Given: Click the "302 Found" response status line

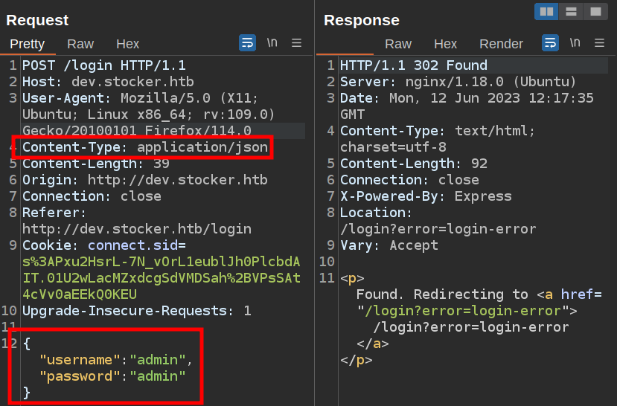Looking at the screenshot, I should (x=450, y=65).
